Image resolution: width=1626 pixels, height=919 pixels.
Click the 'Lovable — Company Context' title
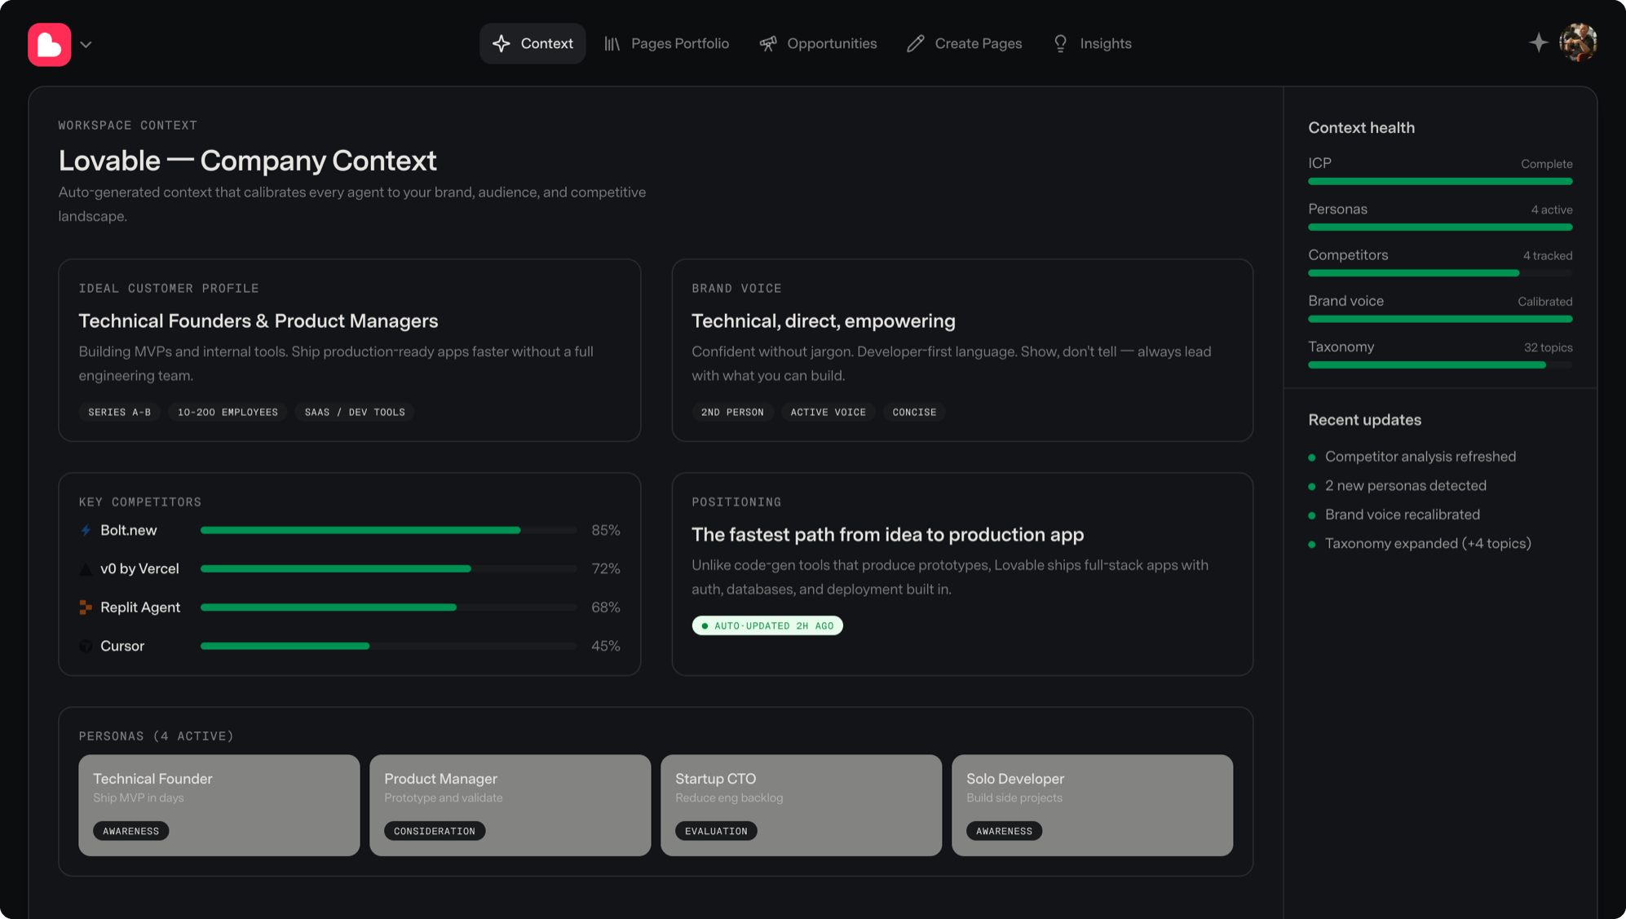248,161
